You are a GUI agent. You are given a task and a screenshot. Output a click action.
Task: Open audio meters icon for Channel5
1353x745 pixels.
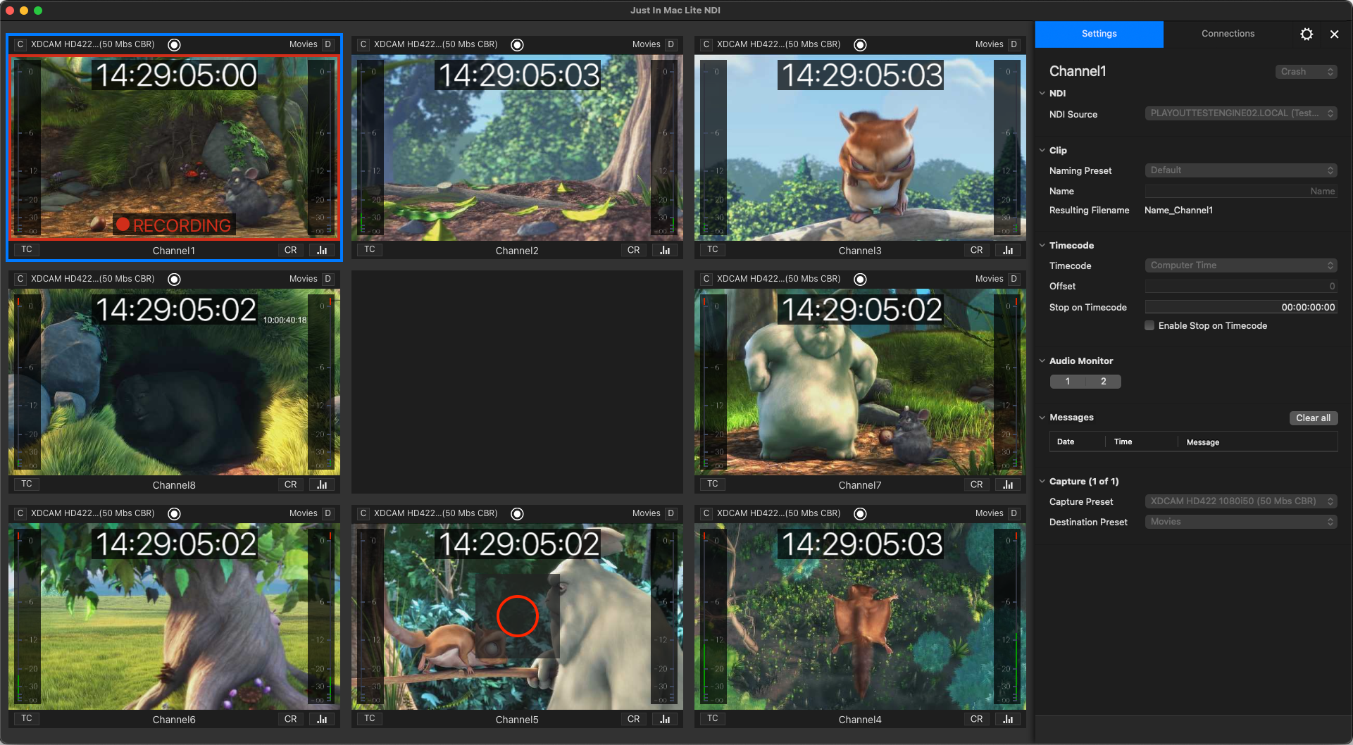point(665,719)
